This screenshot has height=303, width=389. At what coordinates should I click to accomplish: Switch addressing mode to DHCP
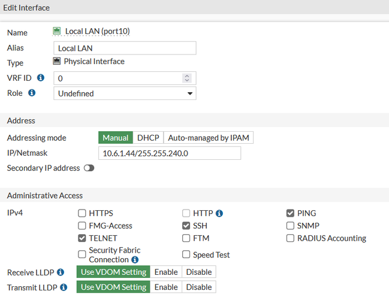148,138
